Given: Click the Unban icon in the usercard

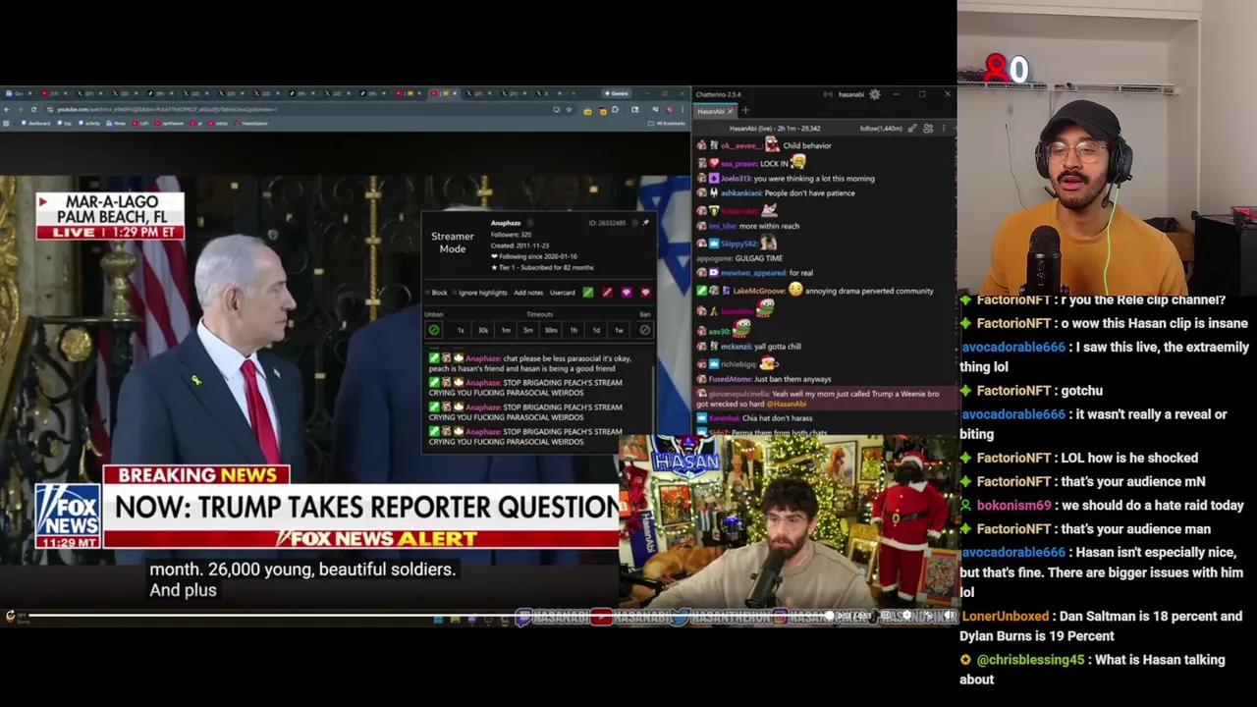Looking at the screenshot, I should pos(434,330).
